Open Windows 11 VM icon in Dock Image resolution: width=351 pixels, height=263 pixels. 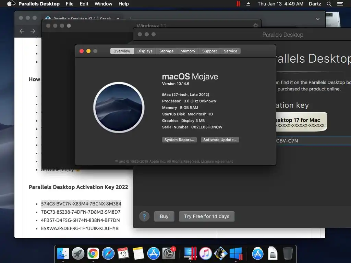(x=236, y=253)
